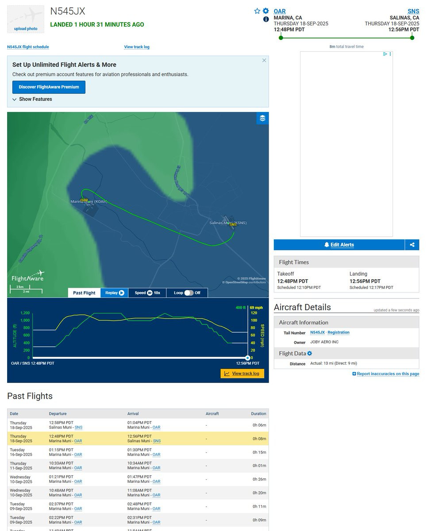
Task: Open N545JX flight schedule link
Action: pos(28,47)
